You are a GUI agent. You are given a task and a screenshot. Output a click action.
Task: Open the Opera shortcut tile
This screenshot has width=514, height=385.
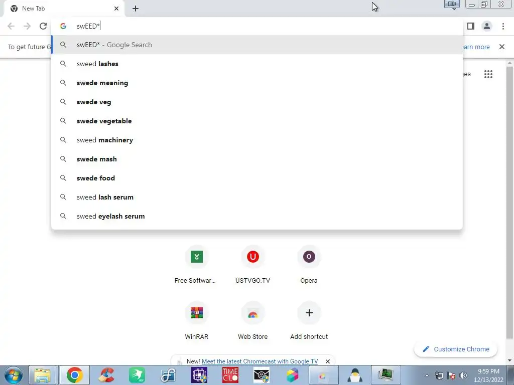[x=309, y=265]
